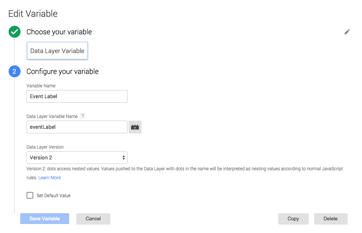
Task: Click the Choose your variable heading
Action: 59,32
